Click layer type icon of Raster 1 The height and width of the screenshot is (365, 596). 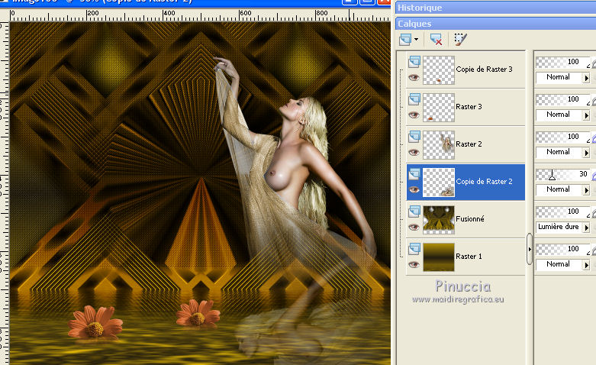414,249
